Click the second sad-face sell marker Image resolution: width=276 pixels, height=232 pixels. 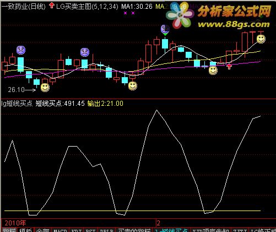[85, 52]
